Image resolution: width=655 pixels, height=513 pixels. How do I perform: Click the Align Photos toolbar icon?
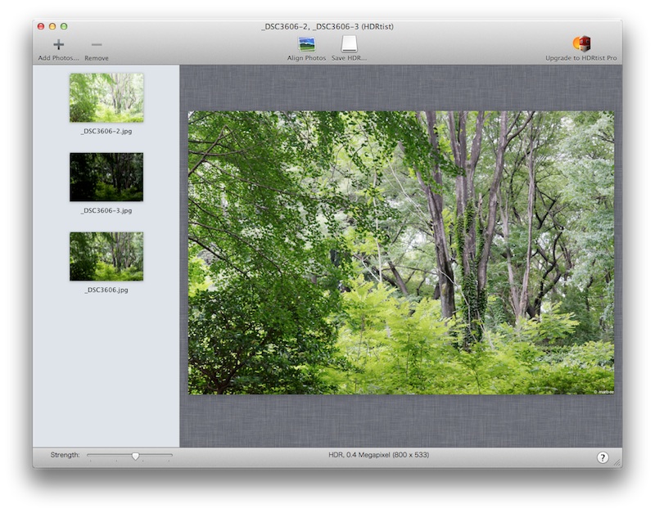(x=307, y=44)
